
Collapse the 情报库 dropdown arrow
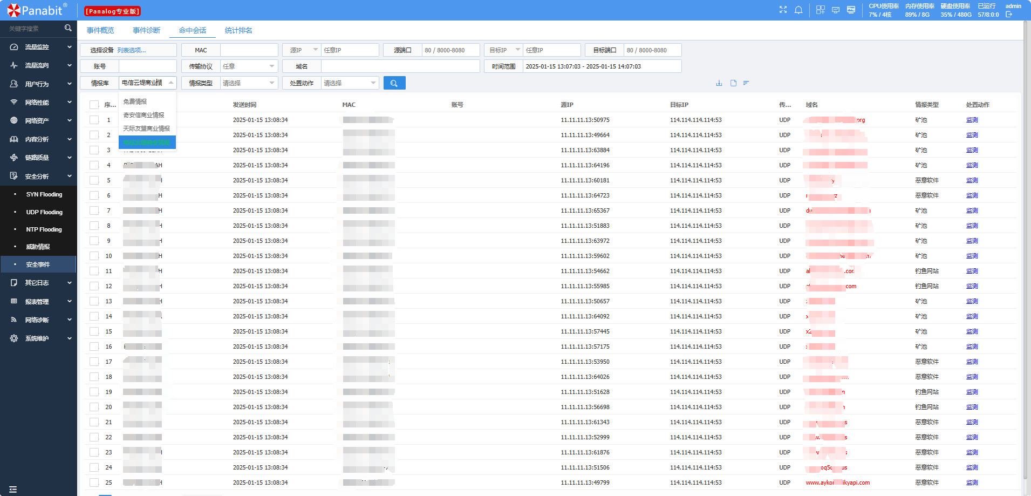point(170,83)
